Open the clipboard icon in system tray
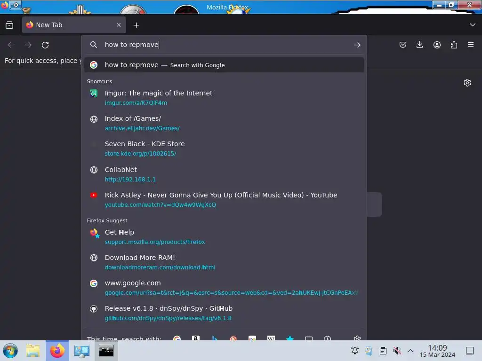This screenshot has width=482, height=361. click(383, 351)
